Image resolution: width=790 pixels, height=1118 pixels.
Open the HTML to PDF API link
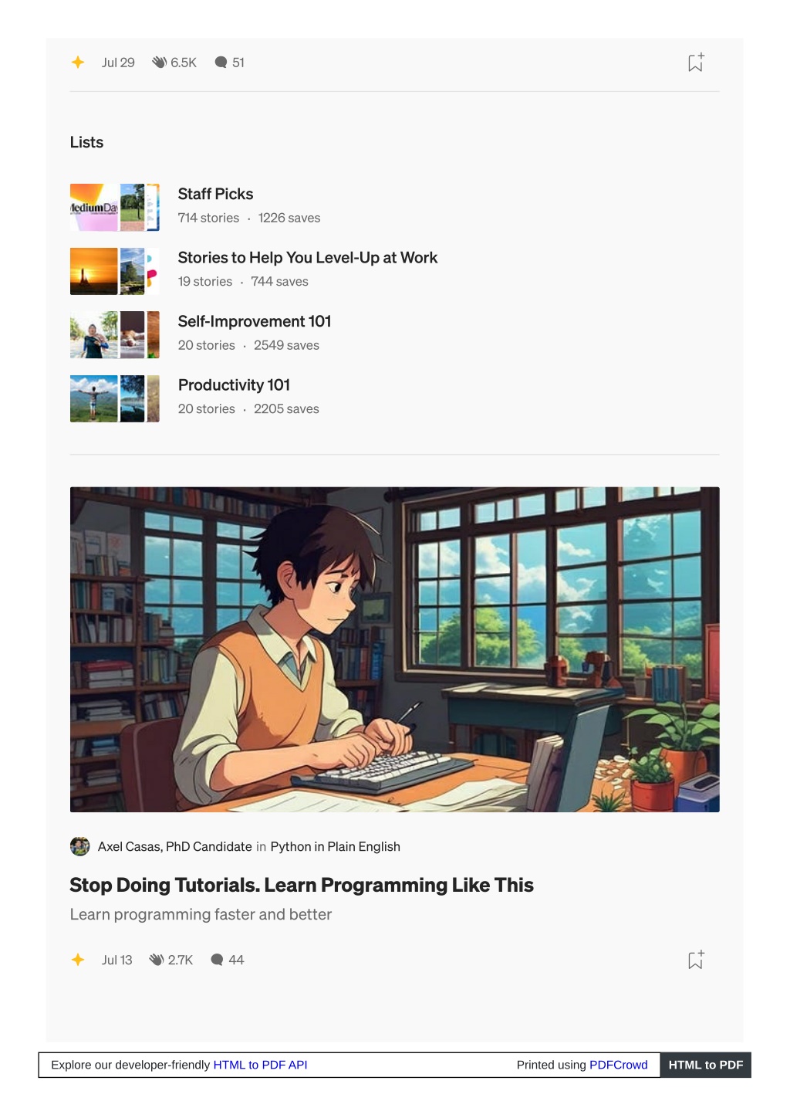260,1065
